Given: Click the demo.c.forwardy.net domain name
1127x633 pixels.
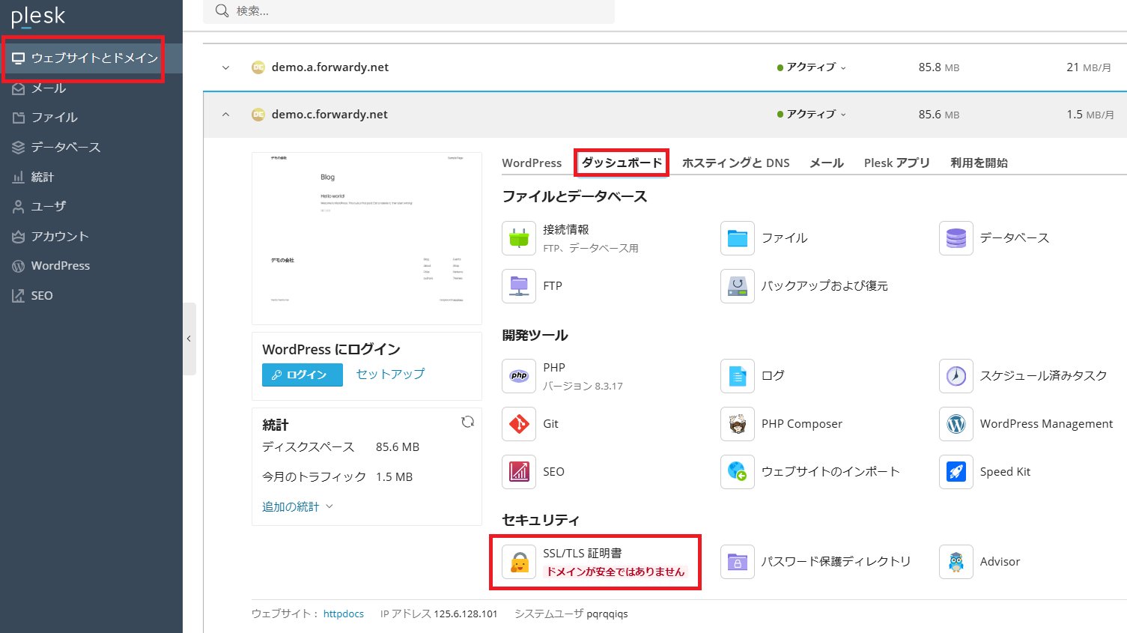Looking at the screenshot, I should [x=329, y=115].
